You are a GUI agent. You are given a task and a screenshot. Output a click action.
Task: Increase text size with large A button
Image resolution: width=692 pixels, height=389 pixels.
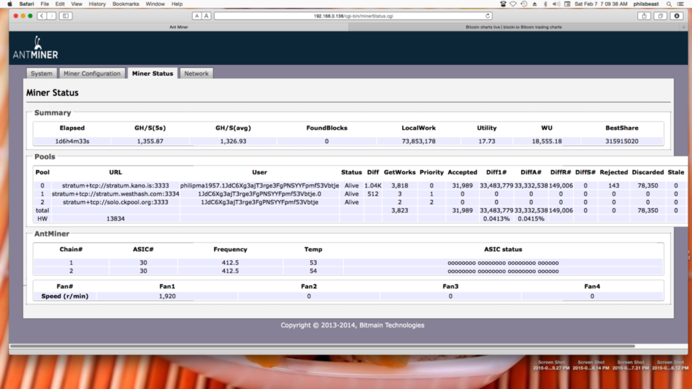click(206, 16)
